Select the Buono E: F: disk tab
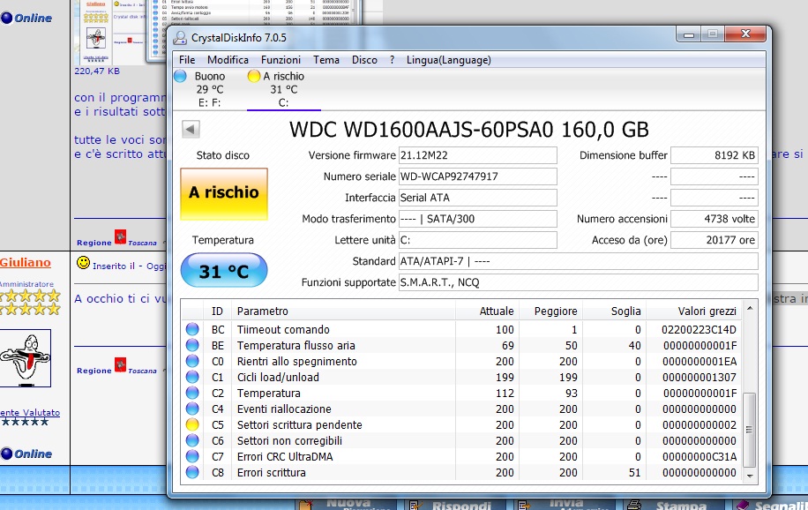Image resolution: width=808 pixels, height=510 pixels. tap(209, 89)
